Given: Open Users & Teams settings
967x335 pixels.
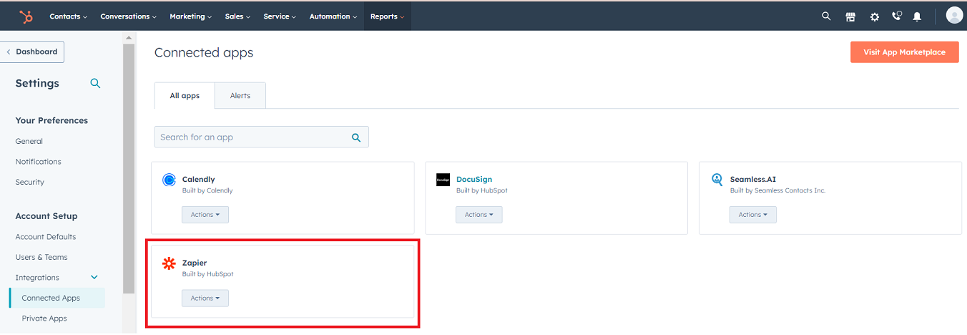Looking at the screenshot, I should (x=41, y=258).
